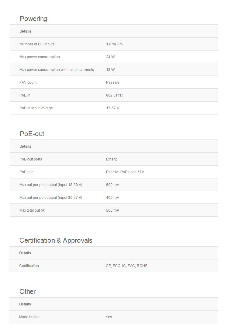228x331 pixels.
Task: Select the Passive PoE up to 57V text
Action: 125,172
